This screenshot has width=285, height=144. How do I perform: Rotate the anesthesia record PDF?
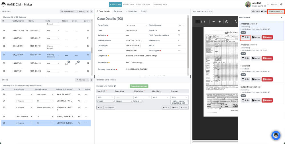tap(227, 22)
